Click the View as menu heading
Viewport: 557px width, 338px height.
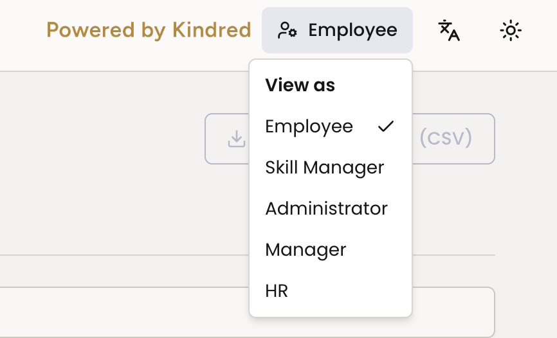300,85
